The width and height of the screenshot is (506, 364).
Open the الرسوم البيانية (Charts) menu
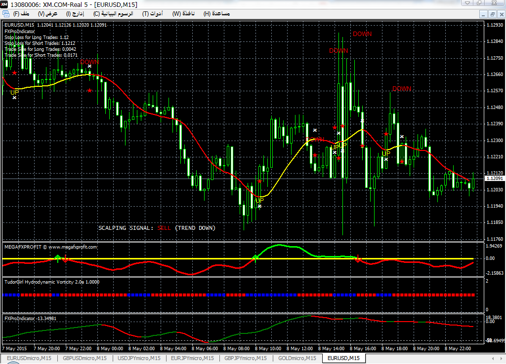tap(113, 14)
